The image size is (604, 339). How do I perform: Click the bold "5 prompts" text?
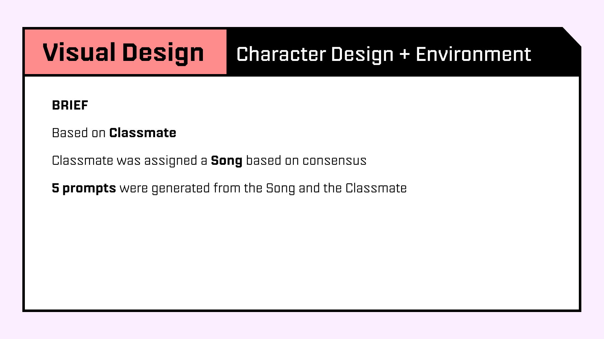tap(84, 189)
